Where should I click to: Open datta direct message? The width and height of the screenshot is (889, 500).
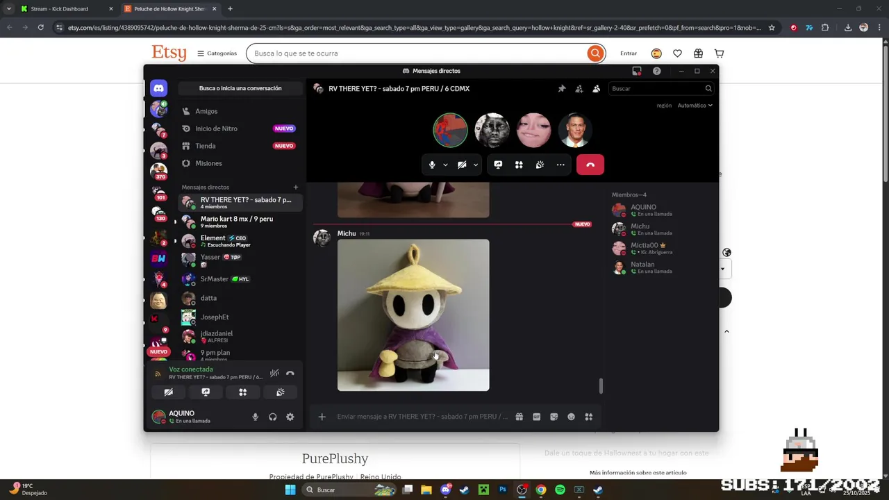point(240,298)
